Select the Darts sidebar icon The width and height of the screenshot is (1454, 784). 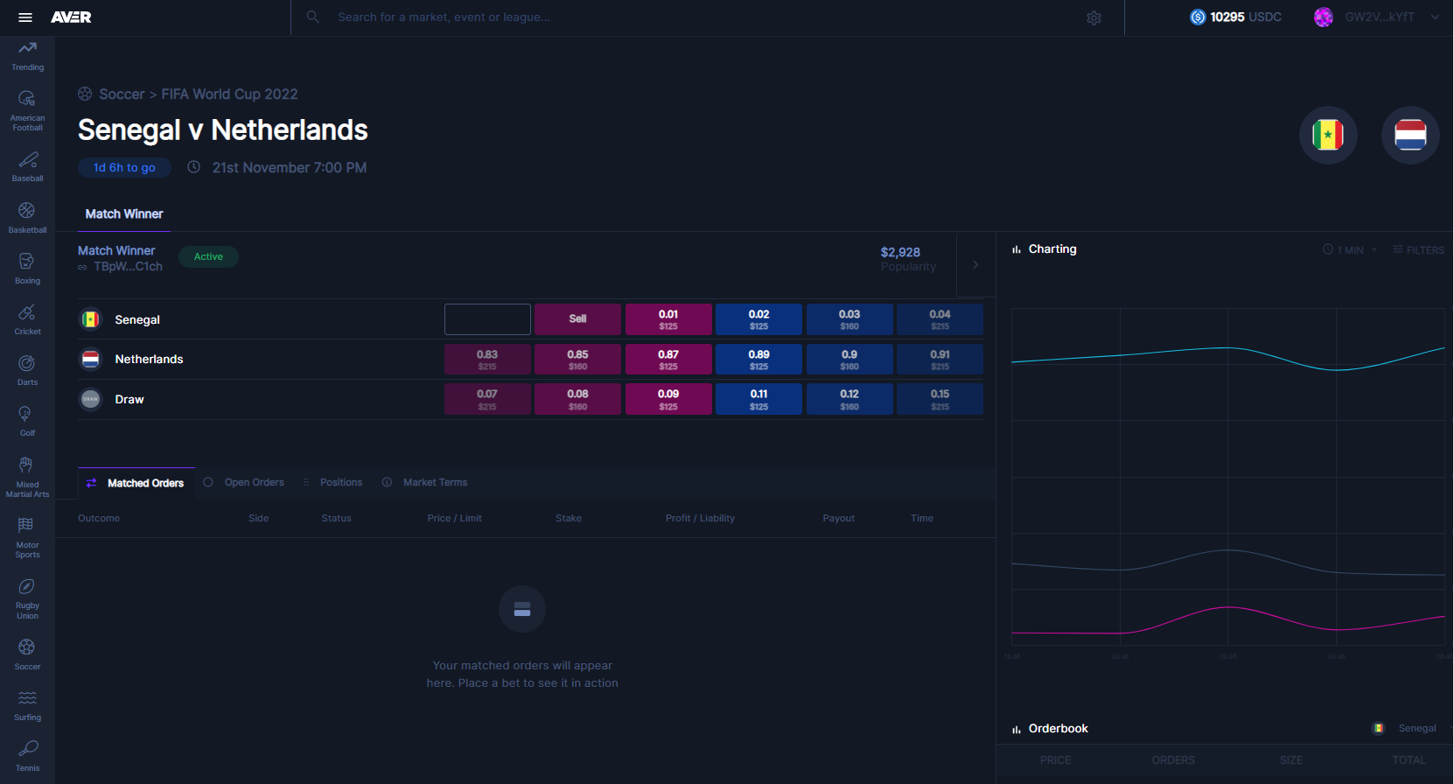tap(27, 369)
